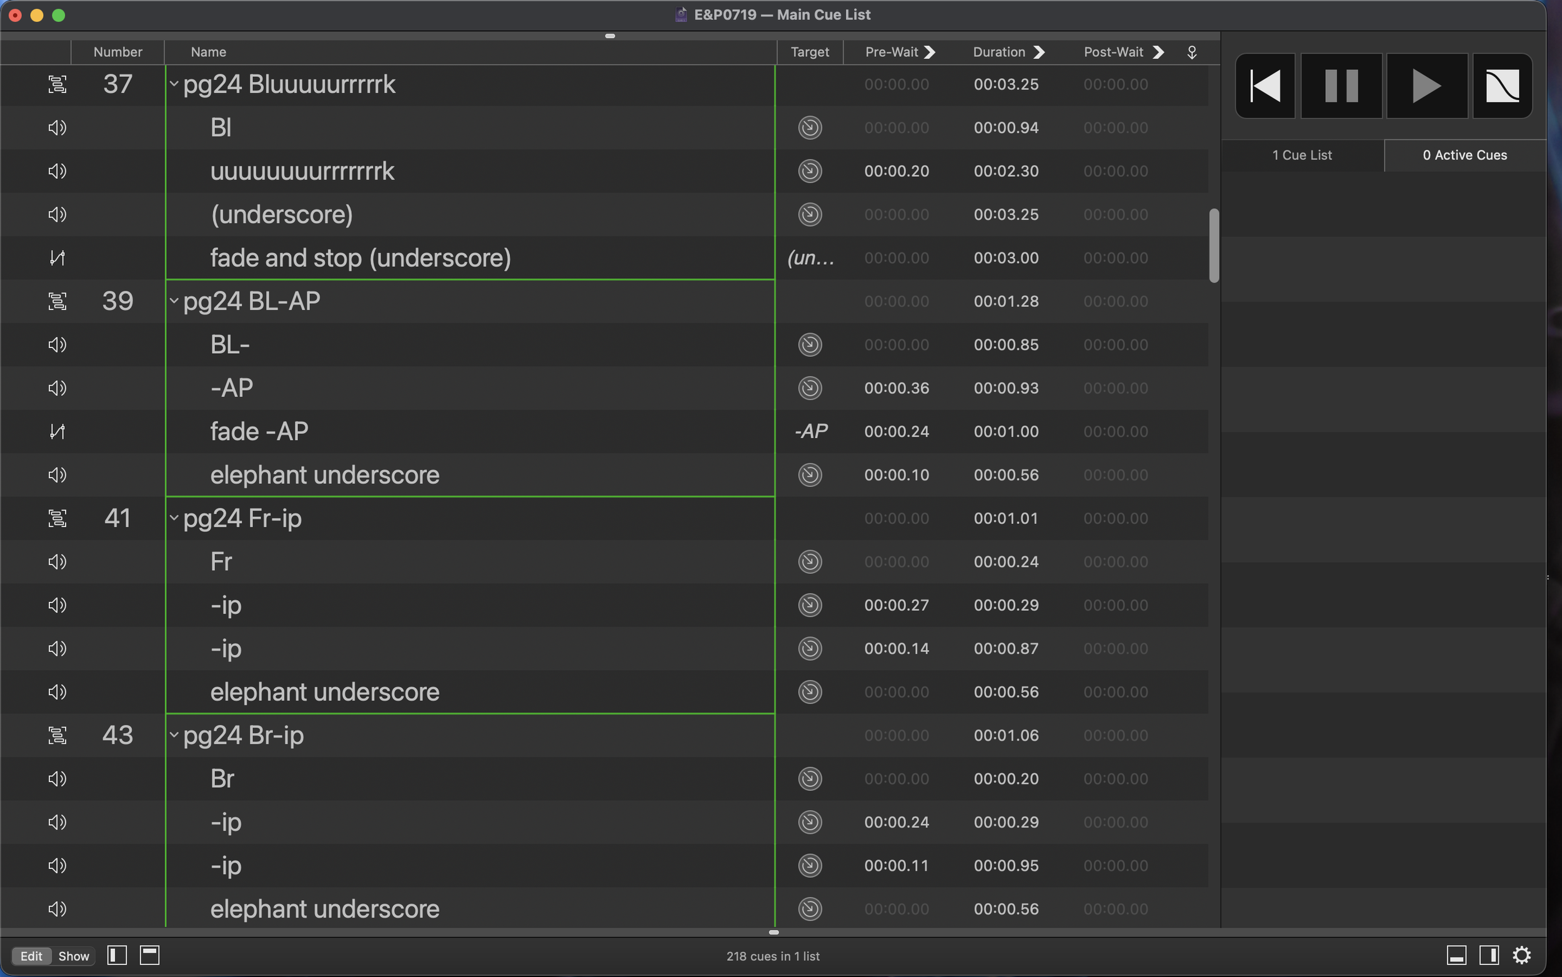
Task: Show the right side panel icon
Action: coord(1489,955)
